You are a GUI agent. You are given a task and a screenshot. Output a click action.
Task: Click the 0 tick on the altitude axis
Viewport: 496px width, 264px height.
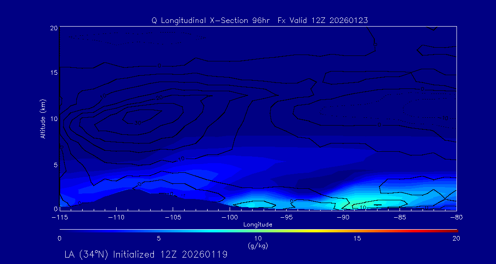tap(55, 209)
